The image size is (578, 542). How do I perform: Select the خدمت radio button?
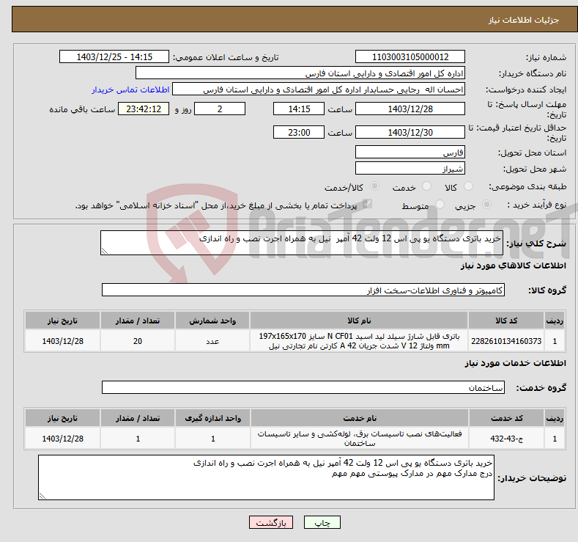click(426, 186)
